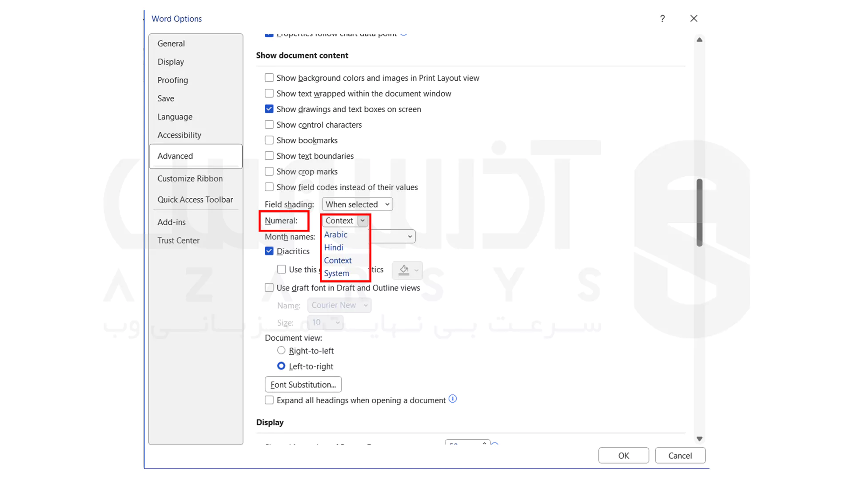The height and width of the screenshot is (479, 853).
Task: Enable Expand all headings when opening a document
Action: (269, 400)
